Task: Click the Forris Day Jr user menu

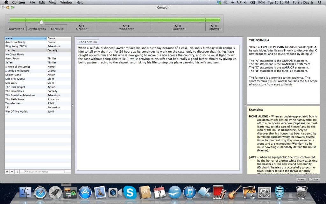Action: click(x=303, y=3)
